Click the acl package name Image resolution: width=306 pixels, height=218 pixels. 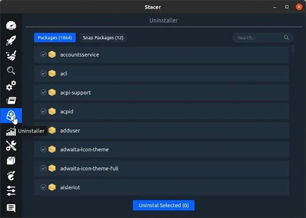point(64,73)
